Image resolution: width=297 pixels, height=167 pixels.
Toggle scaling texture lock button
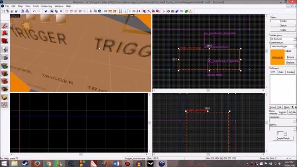(134, 11)
